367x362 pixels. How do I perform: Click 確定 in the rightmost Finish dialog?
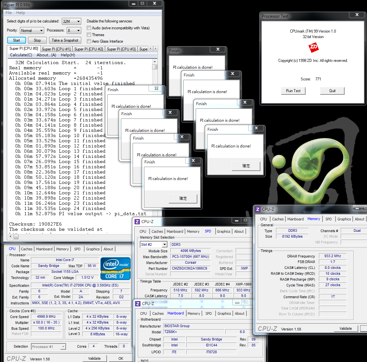click(246, 166)
